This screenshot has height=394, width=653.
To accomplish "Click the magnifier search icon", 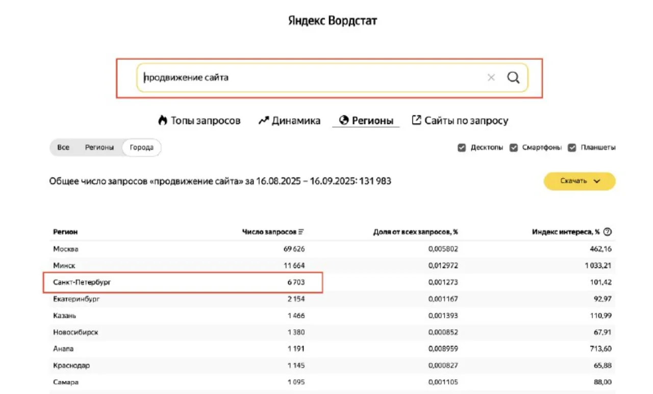I will [513, 78].
